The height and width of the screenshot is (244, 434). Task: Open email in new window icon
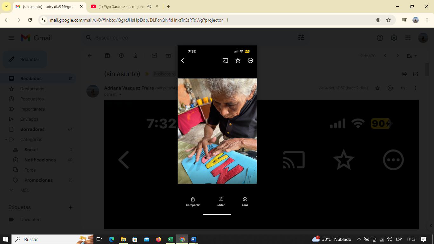[x=416, y=74]
